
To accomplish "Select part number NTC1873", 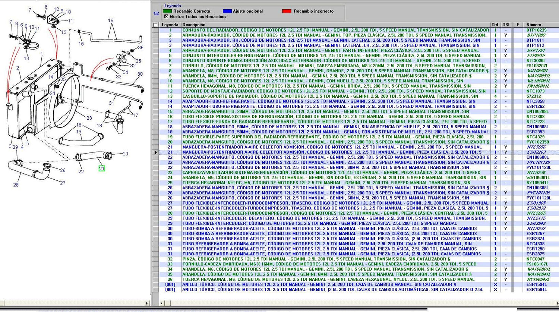I will 536,91.
